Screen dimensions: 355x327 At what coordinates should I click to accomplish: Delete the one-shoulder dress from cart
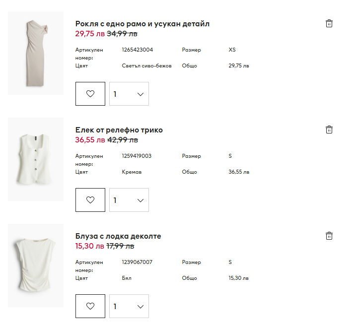[x=329, y=23]
